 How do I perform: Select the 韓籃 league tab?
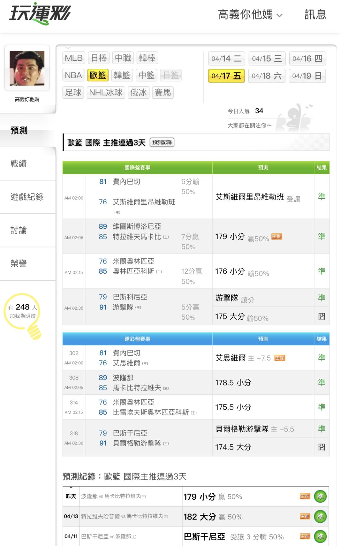point(122,75)
